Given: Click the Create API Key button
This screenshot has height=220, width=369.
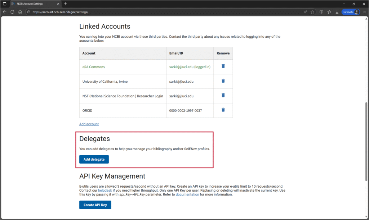Looking at the screenshot, I should [95, 205].
